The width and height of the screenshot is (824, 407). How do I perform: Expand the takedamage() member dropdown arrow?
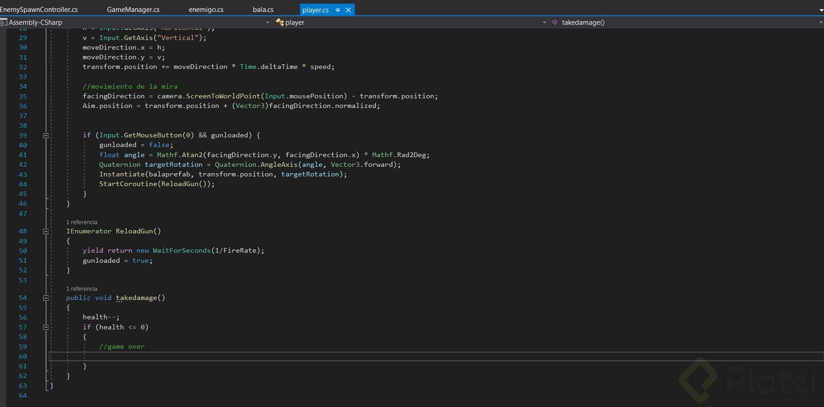tap(821, 23)
